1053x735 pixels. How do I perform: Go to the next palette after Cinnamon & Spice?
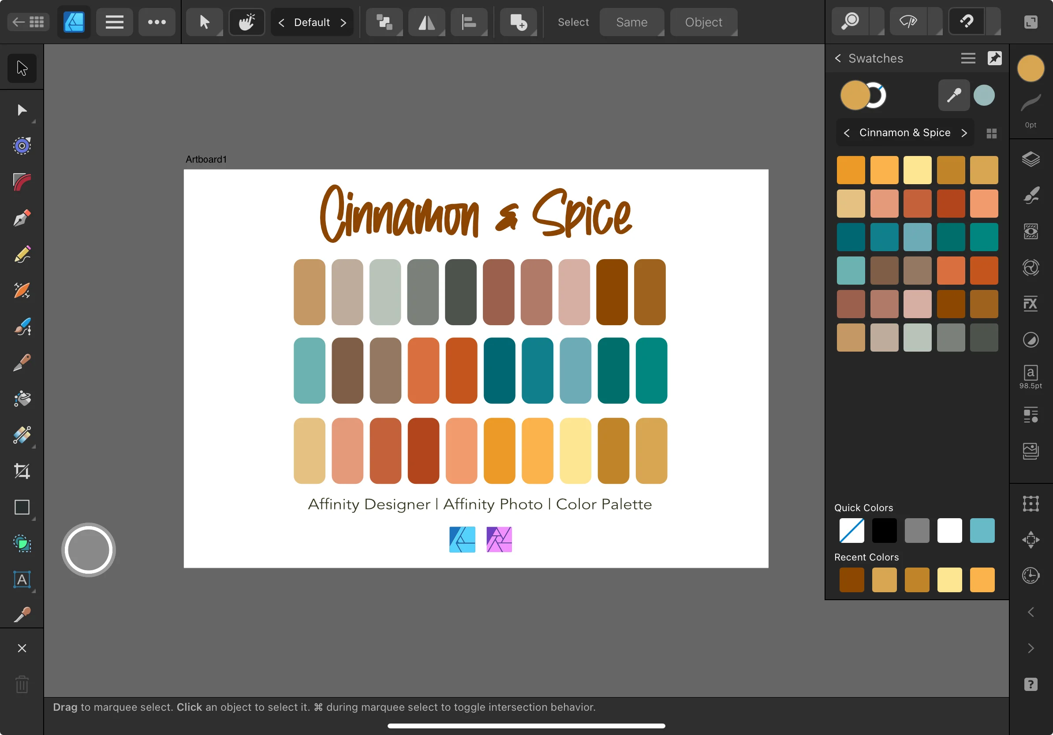tap(963, 133)
